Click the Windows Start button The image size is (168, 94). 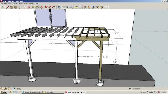coord(4,92)
